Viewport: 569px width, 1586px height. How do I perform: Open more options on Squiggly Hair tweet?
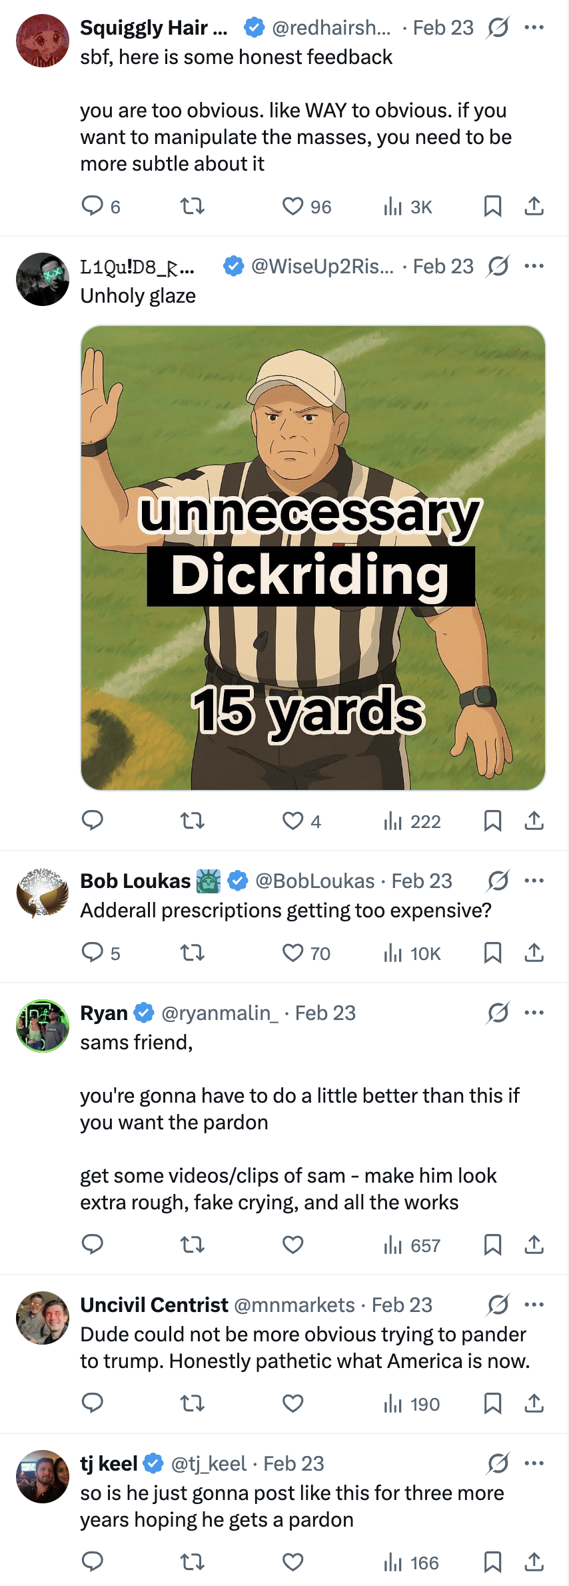click(x=534, y=27)
